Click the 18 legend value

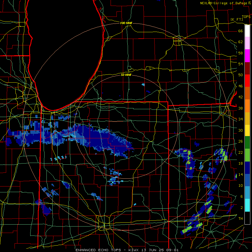241,164
